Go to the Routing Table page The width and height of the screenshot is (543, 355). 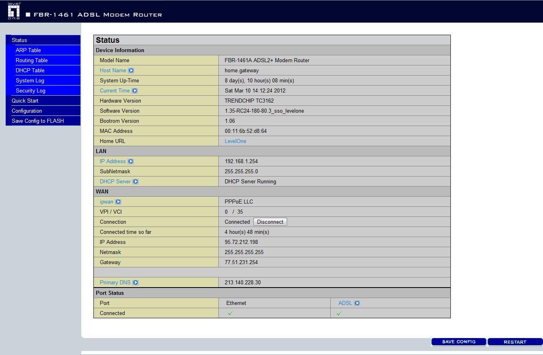(x=48, y=60)
